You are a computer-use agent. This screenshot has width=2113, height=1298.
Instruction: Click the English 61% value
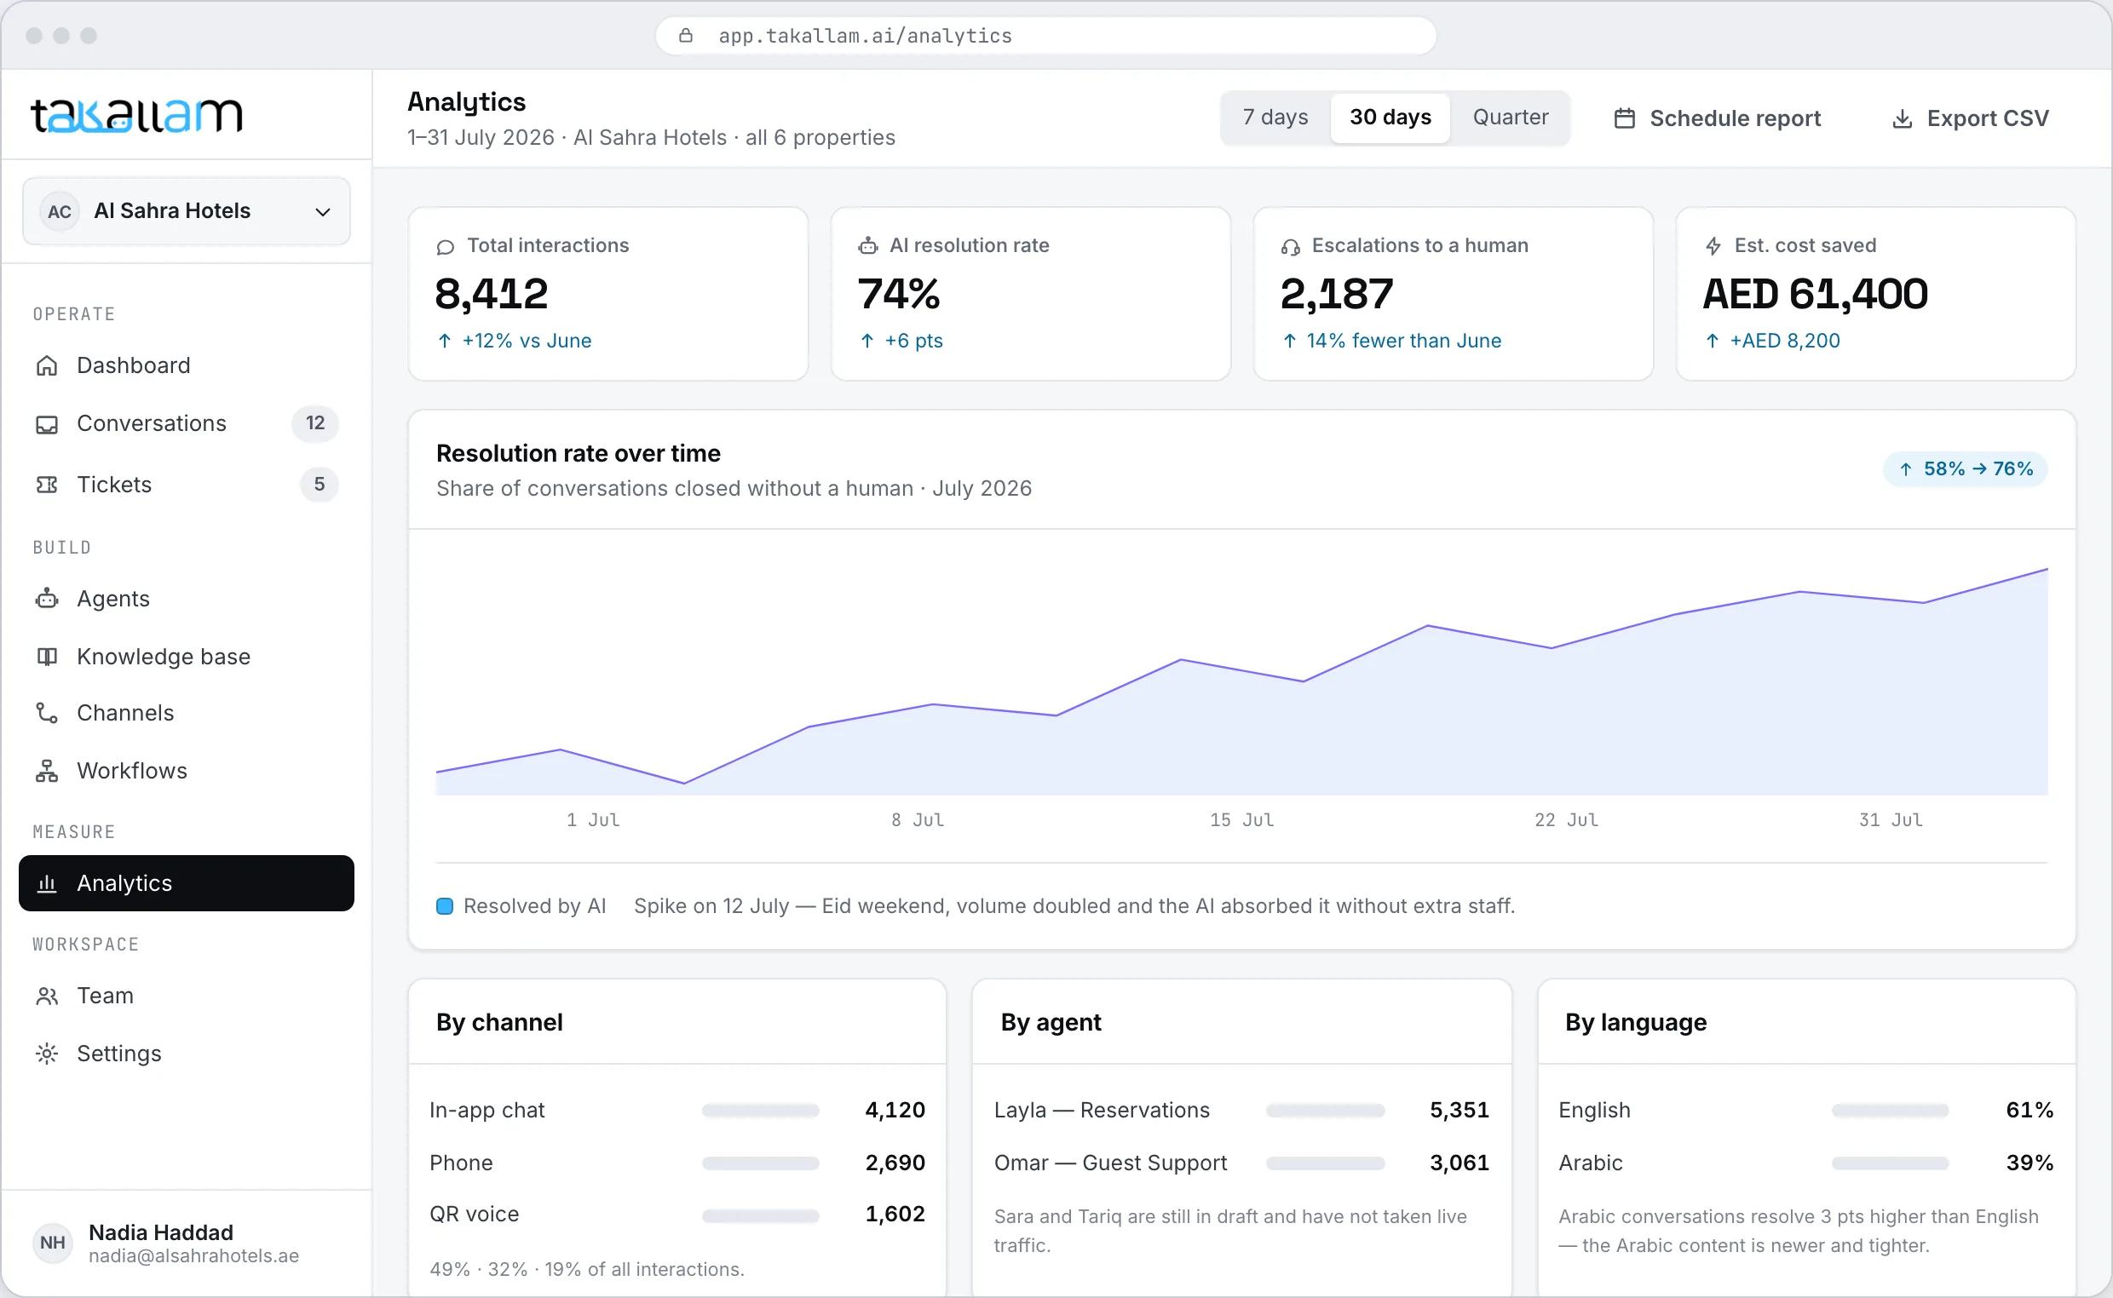(2029, 1111)
